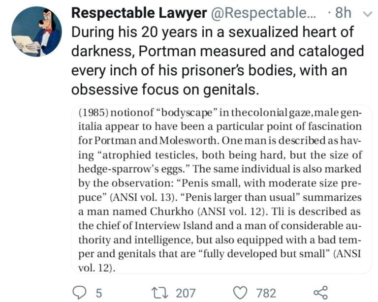
Task: View the 5 replies count
Action: pos(98,293)
